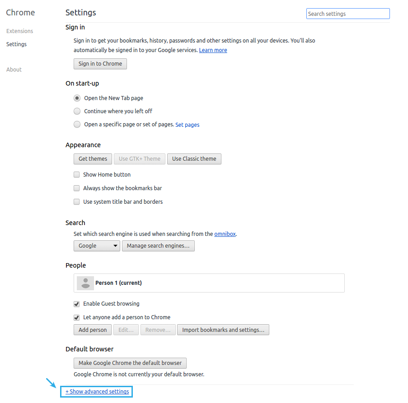
Task: Check 'Use system title bar and borders'
Action: [77, 202]
